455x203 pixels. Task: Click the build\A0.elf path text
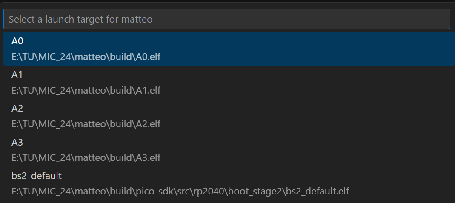[86, 57]
